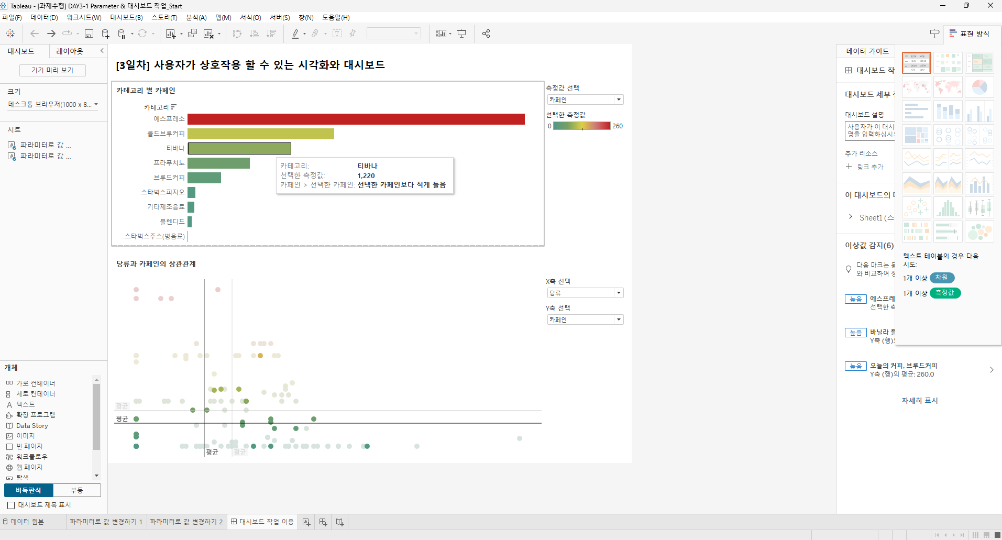Pick the horizontal bars chart in Show Me
This screenshot has width=1002, height=540.
tap(917, 111)
